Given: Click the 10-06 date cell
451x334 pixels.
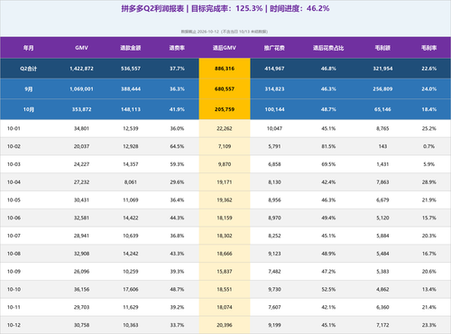Looking at the screenshot, I should point(14,218).
